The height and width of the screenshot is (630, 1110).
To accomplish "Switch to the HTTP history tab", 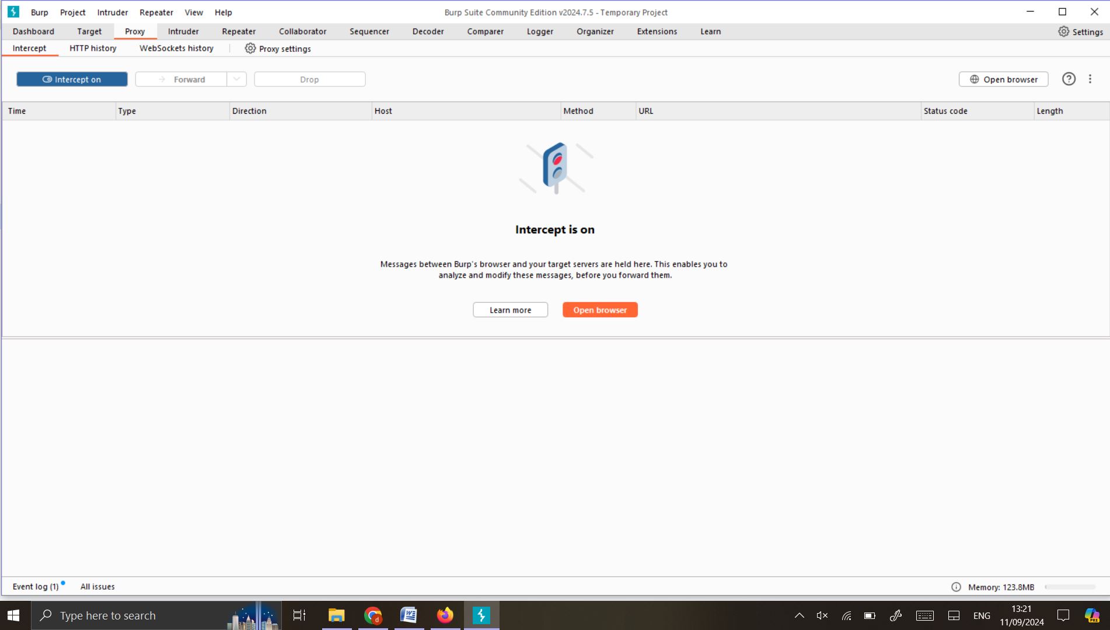I will click(93, 48).
